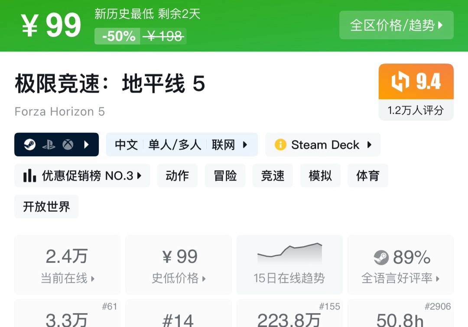Open 史低价格 lowest price history
The image size is (468, 327).
tap(178, 265)
